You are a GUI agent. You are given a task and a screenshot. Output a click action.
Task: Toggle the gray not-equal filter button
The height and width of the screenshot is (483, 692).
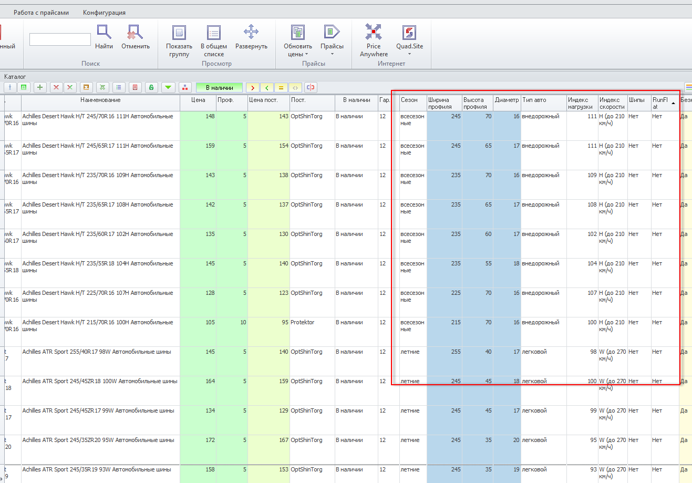(x=295, y=88)
